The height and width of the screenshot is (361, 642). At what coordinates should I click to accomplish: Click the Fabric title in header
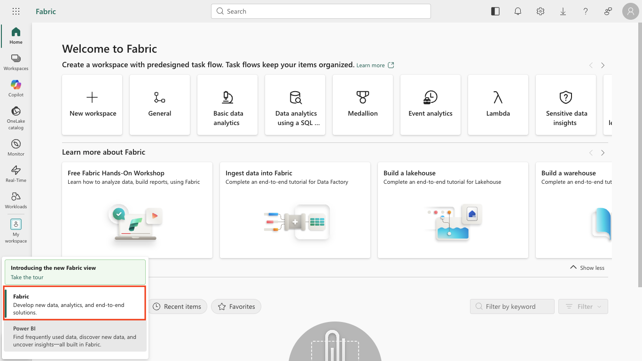click(x=46, y=11)
